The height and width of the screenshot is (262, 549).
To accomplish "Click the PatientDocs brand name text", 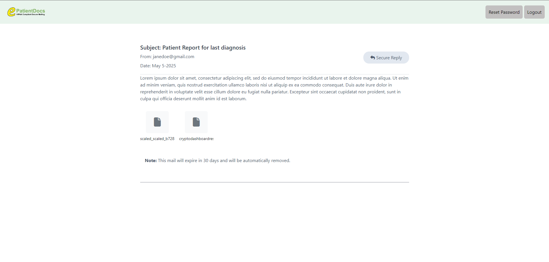I will [31, 11].
